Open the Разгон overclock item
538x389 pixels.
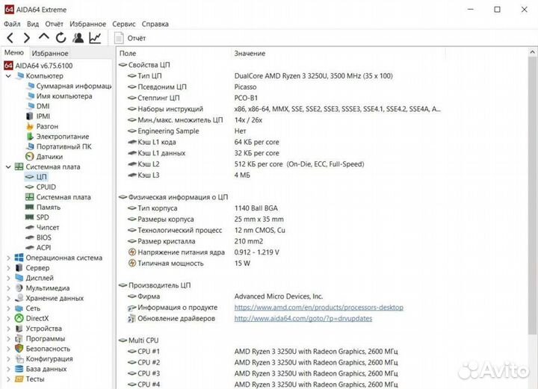(x=42, y=126)
